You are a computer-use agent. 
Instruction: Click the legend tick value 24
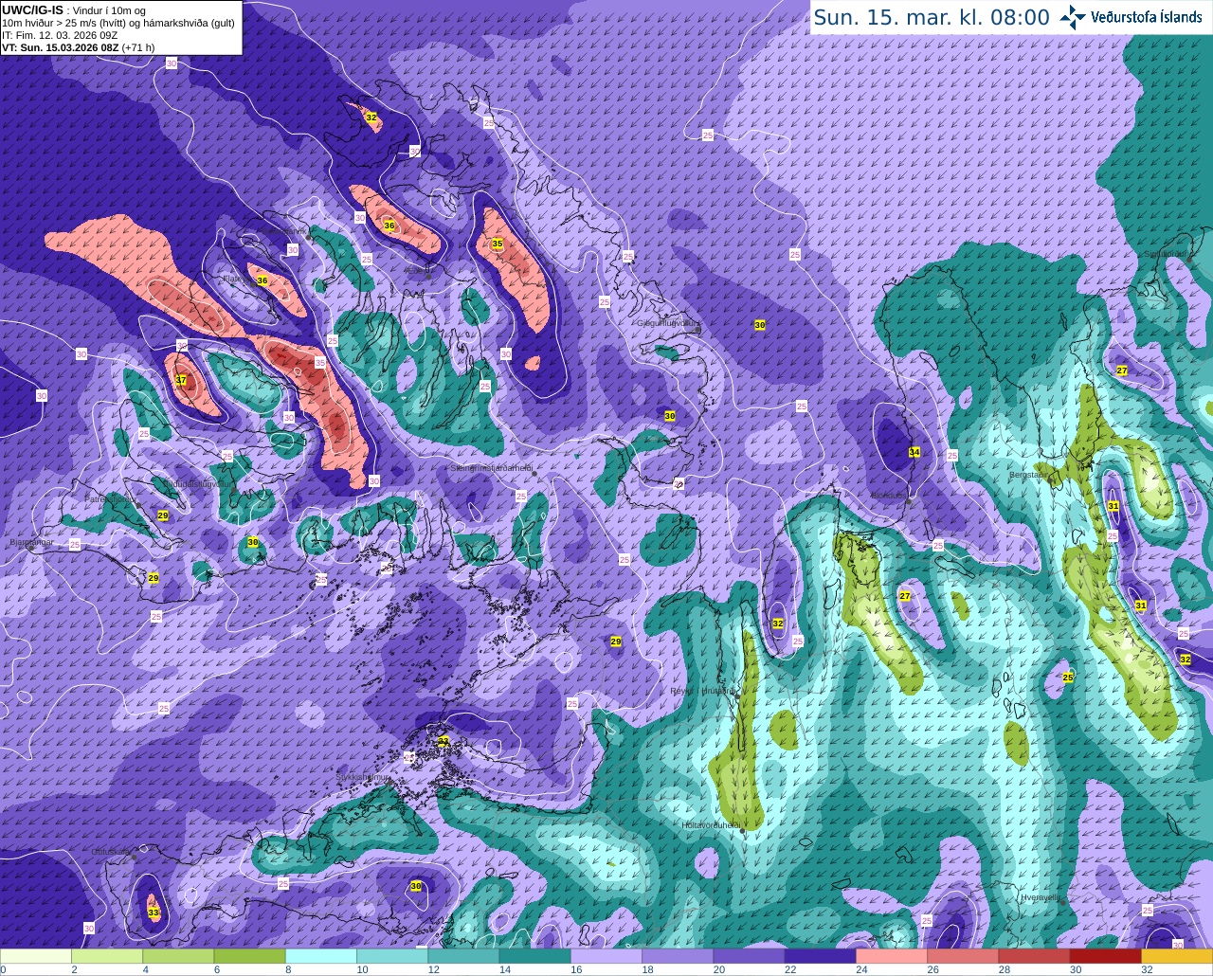pos(861,969)
